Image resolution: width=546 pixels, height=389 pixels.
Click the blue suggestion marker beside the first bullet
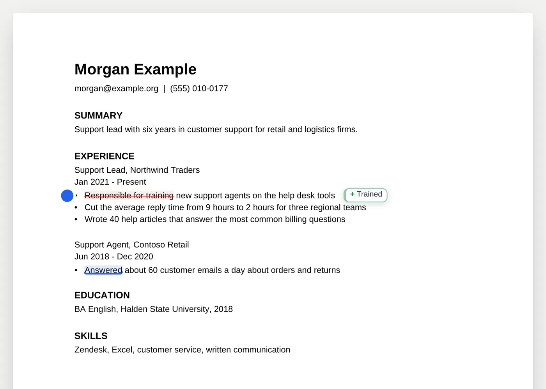67,196
